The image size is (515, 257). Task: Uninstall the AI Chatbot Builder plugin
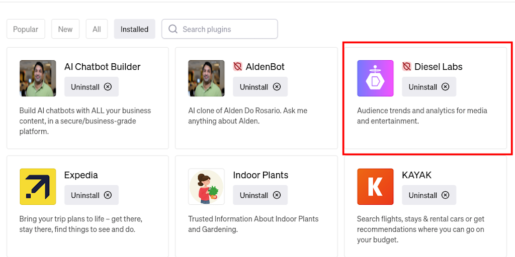(92, 87)
